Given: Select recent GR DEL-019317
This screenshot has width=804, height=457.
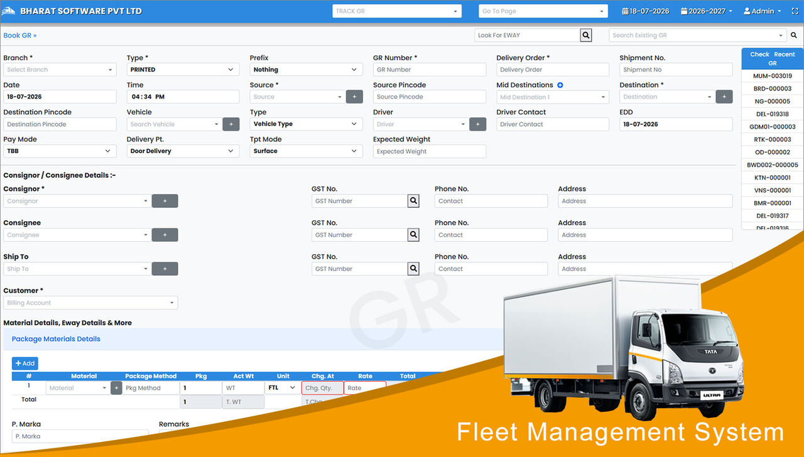Looking at the screenshot, I should 773,216.
